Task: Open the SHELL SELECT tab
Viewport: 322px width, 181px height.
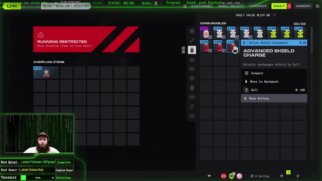Action: 231,6
